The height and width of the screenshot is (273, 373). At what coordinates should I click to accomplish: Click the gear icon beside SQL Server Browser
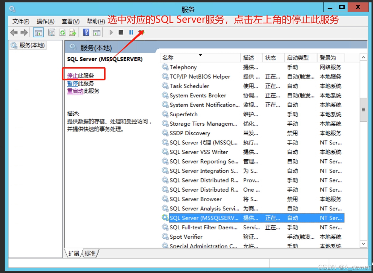click(x=165, y=199)
